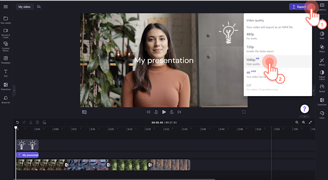Play the video preview
The width and height of the screenshot is (328, 180).
click(164, 112)
